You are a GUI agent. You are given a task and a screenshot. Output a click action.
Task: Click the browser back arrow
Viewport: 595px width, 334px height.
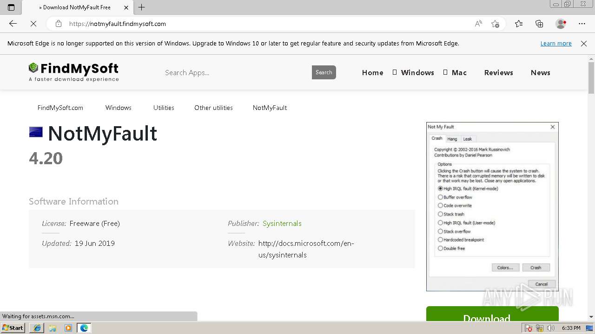[13, 24]
